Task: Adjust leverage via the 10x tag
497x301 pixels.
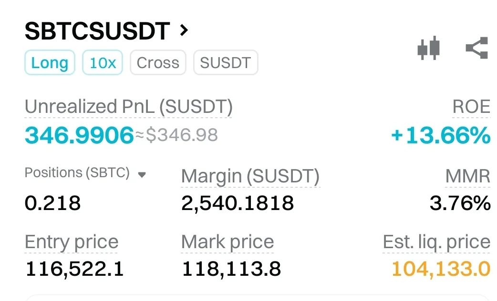Action: (103, 63)
